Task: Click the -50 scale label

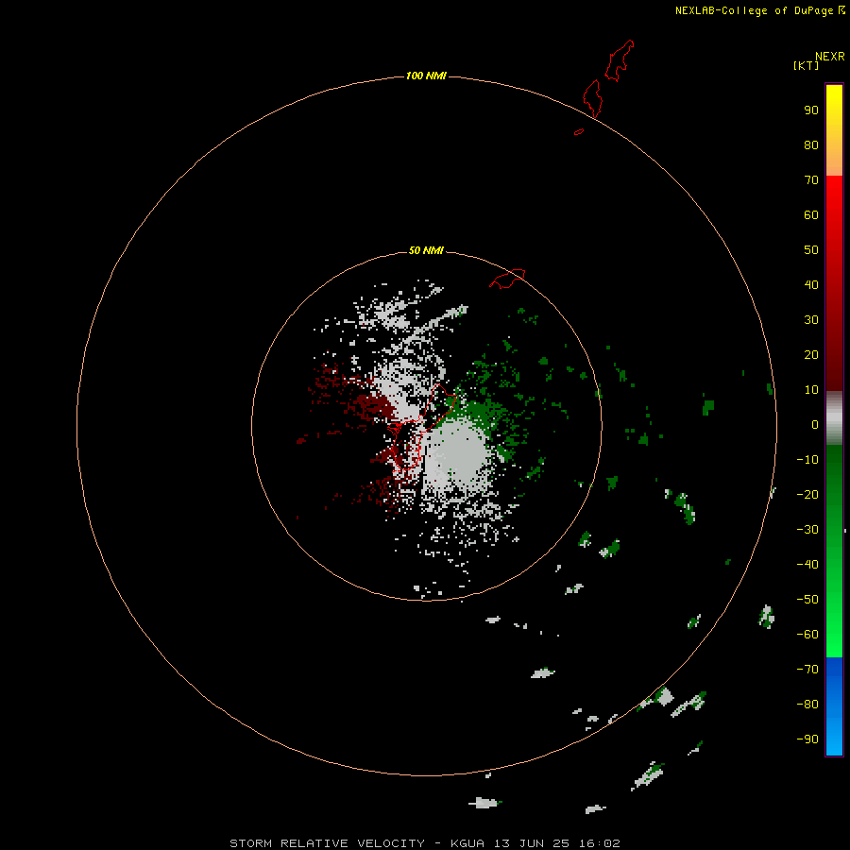Action: point(807,600)
